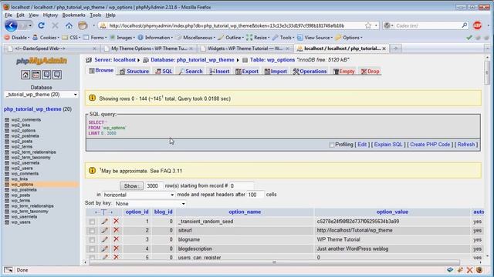Open the Information developer toolbar dropdown
494x277 pixels.
[155, 38]
